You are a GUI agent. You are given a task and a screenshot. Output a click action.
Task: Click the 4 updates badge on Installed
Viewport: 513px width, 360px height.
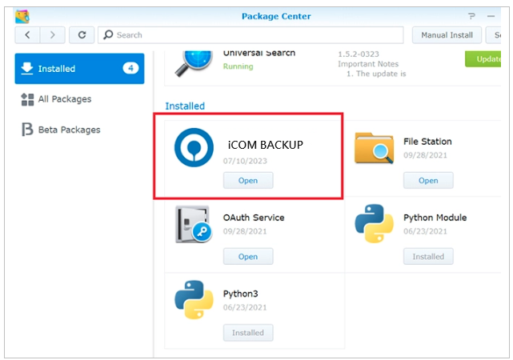tap(130, 68)
